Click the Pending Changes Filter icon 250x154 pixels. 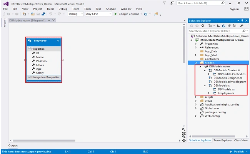[x=210, y=26]
